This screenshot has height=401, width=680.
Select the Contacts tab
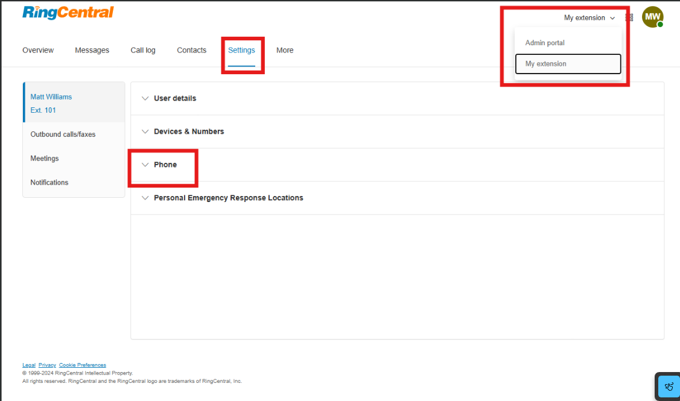point(192,50)
